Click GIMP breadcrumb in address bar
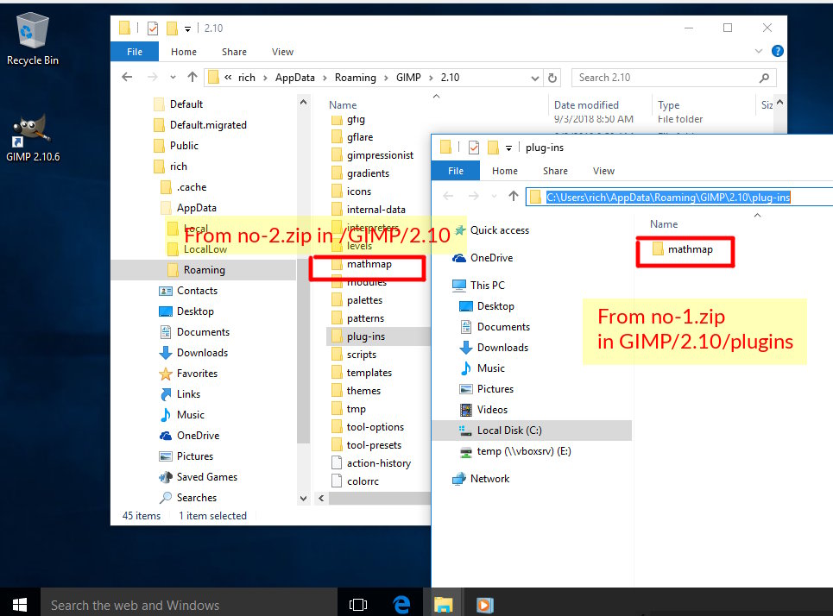 [408, 78]
